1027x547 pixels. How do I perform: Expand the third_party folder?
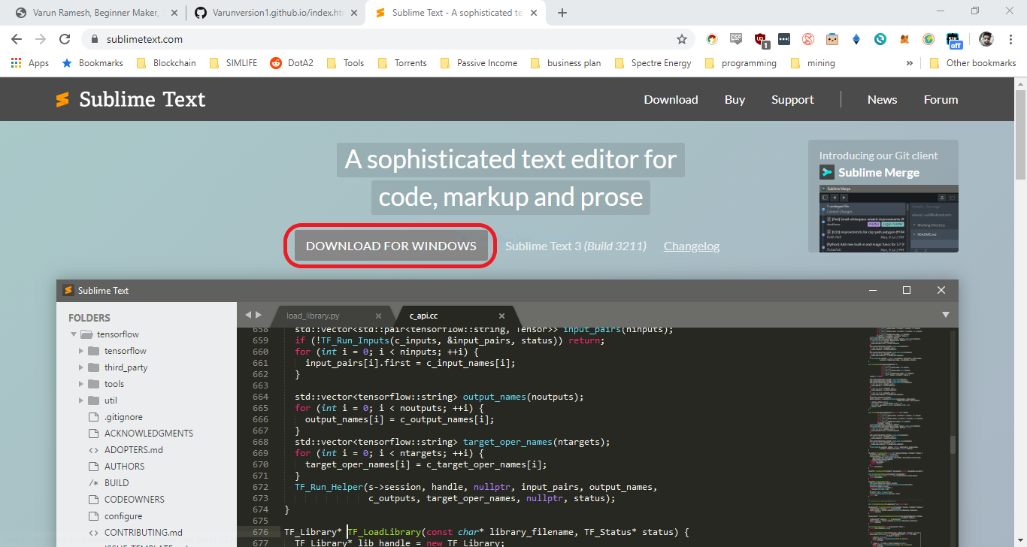81,367
